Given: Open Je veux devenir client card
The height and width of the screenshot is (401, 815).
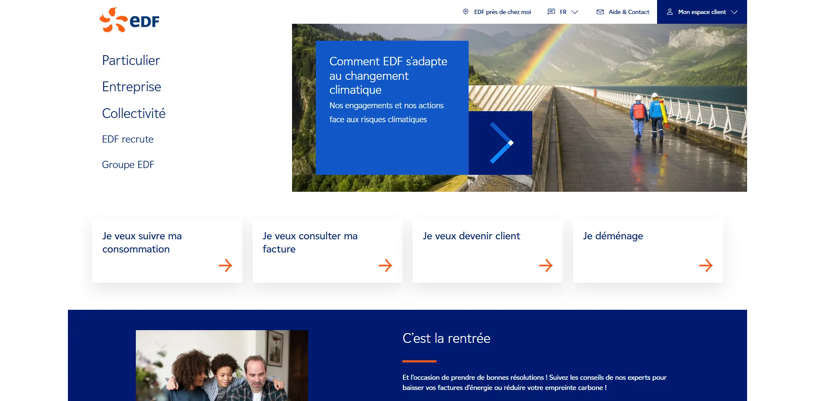Looking at the screenshot, I should (488, 251).
